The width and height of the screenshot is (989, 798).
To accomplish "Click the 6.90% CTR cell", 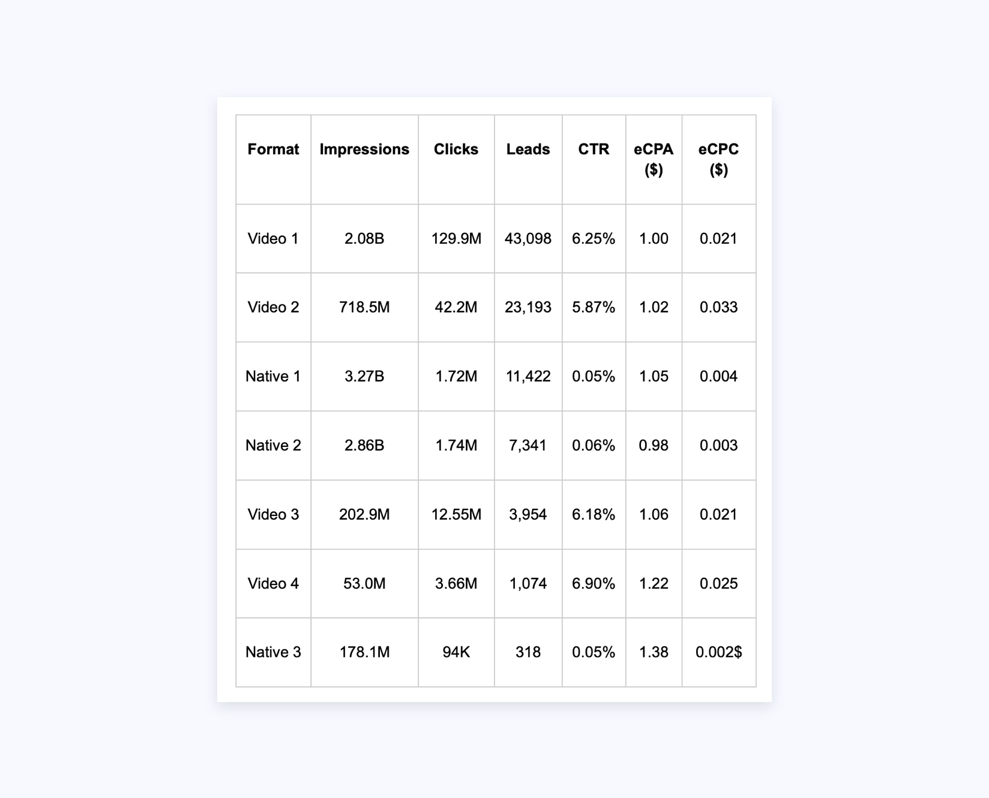I will (x=594, y=584).
